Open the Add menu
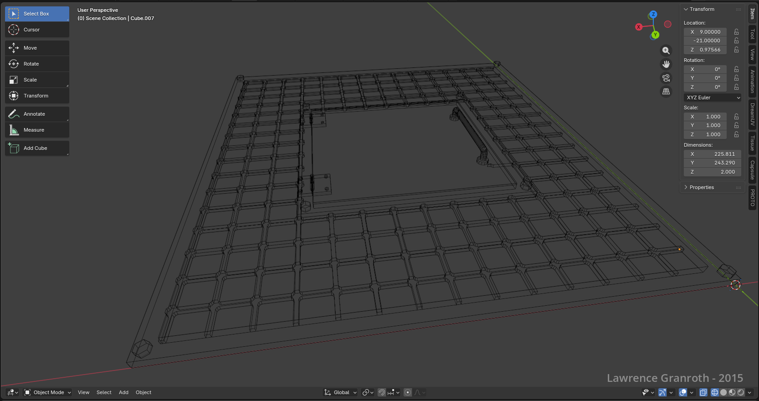759x401 pixels. click(123, 392)
